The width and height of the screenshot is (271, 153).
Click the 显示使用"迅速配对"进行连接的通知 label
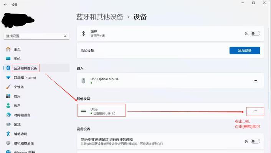tap(107, 140)
